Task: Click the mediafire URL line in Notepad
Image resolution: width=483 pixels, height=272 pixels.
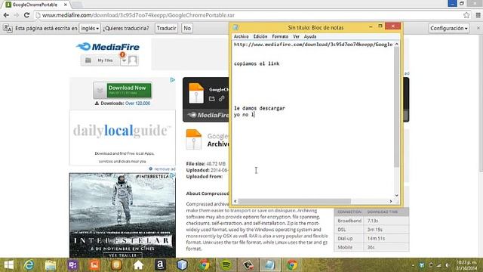Action: (x=313, y=45)
